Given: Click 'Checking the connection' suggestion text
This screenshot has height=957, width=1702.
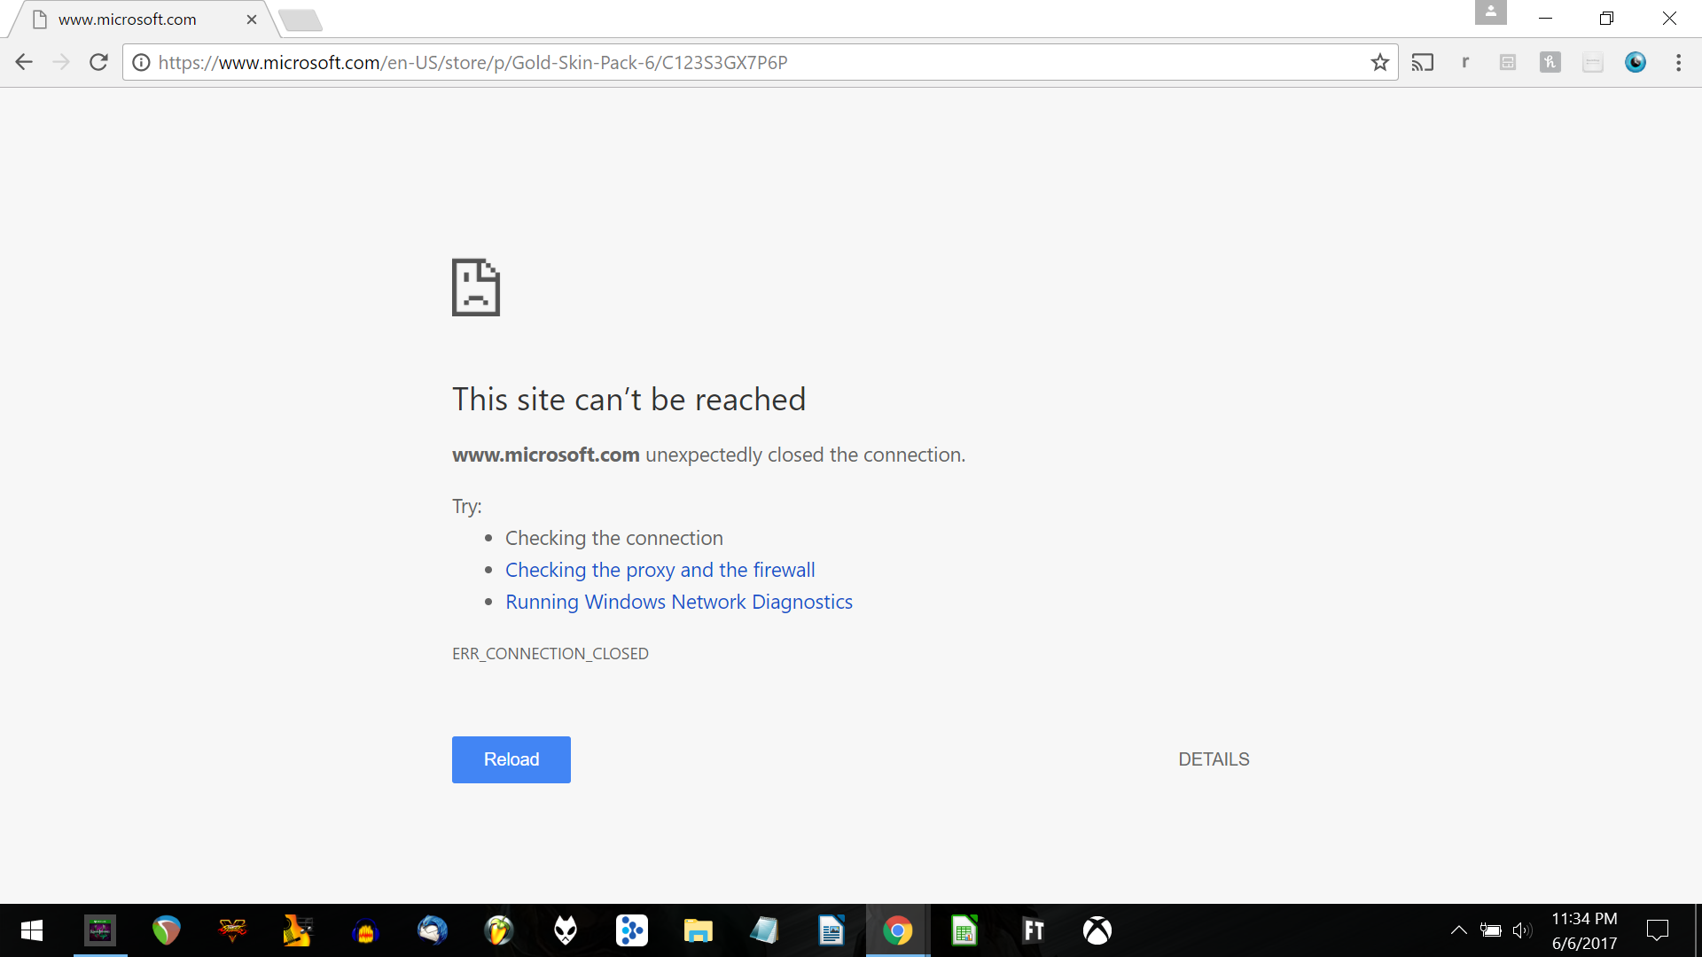Looking at the screenshot, I should pos(613,538).
